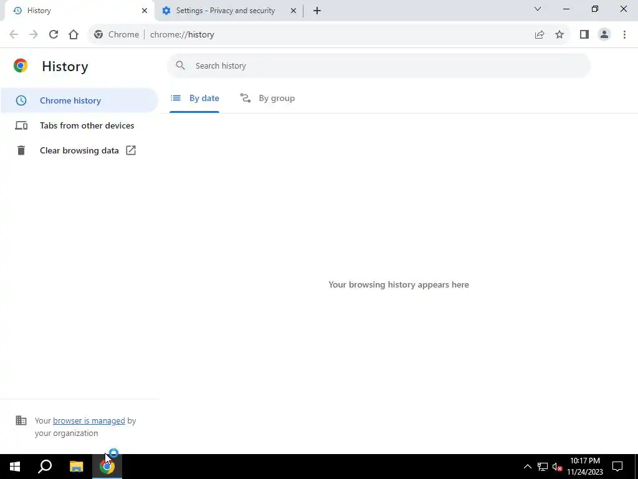Screen dimensions: 638x479
Task: Open Clear browsing data
Action: [x=79, y=150]
